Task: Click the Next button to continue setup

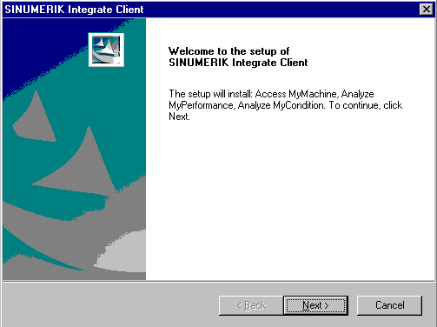Action: (x=315, y=305)
